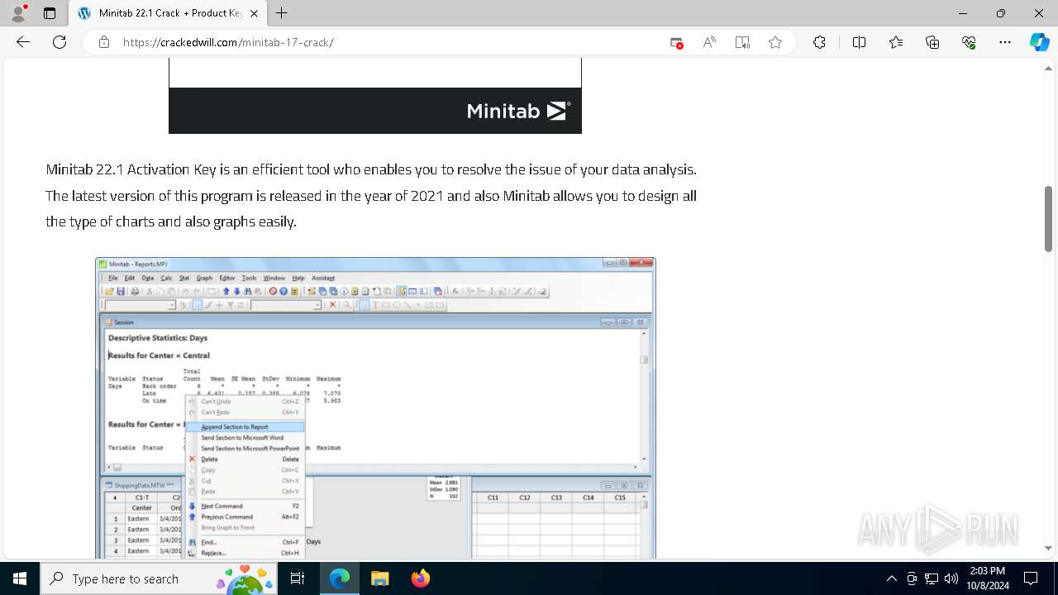
Task: Open Microsoft Edge from taskbar
Action: 340,578
